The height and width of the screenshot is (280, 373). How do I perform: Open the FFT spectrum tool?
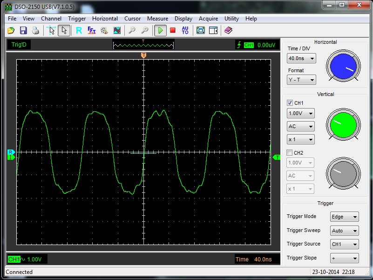tap(92, 30)
